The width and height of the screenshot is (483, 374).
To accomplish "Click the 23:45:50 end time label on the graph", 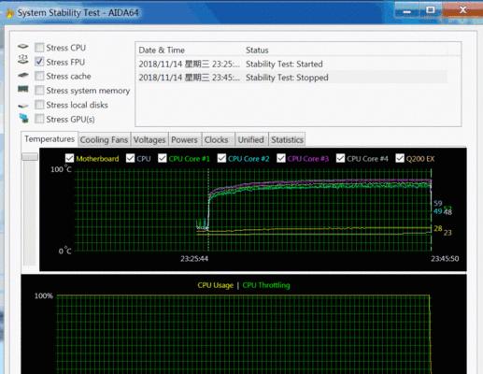I will (445, 259).
